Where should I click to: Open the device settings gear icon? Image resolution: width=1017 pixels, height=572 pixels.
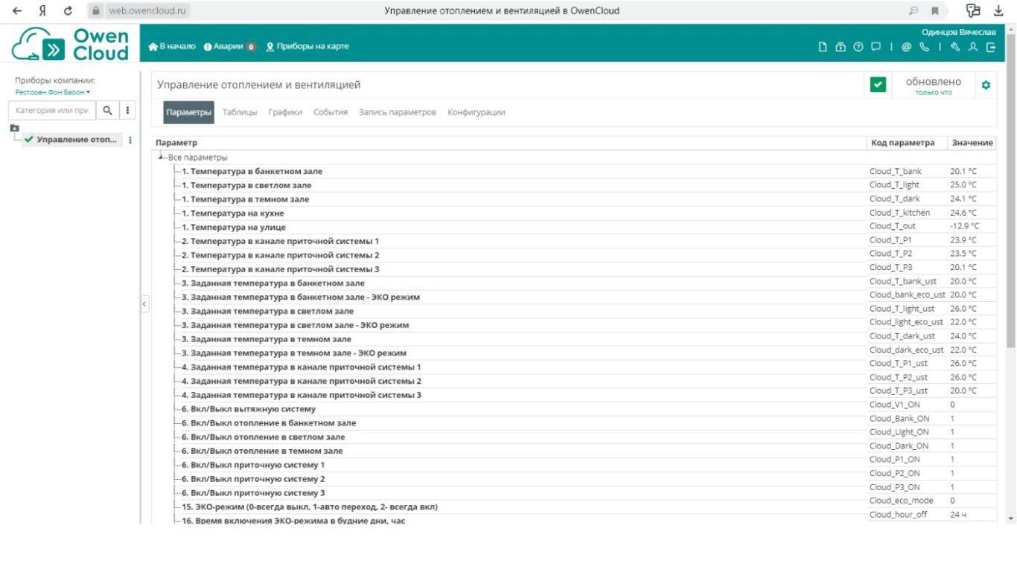coord(986,85)
